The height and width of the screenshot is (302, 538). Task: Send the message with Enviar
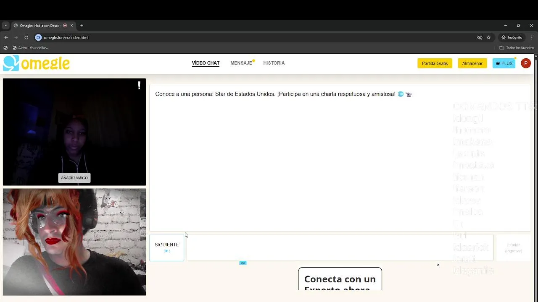pyautogui.click(x=514, y=247)
